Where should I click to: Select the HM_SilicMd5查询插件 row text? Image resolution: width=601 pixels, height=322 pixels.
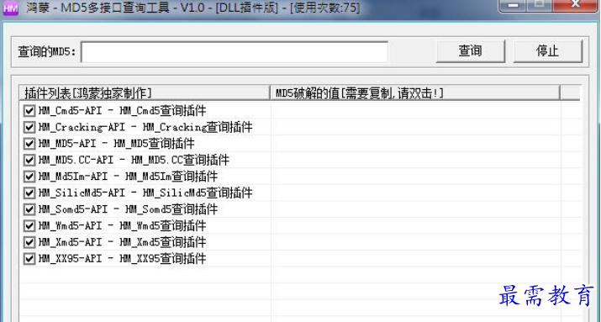pyautogui.click(x=145, y=193)
